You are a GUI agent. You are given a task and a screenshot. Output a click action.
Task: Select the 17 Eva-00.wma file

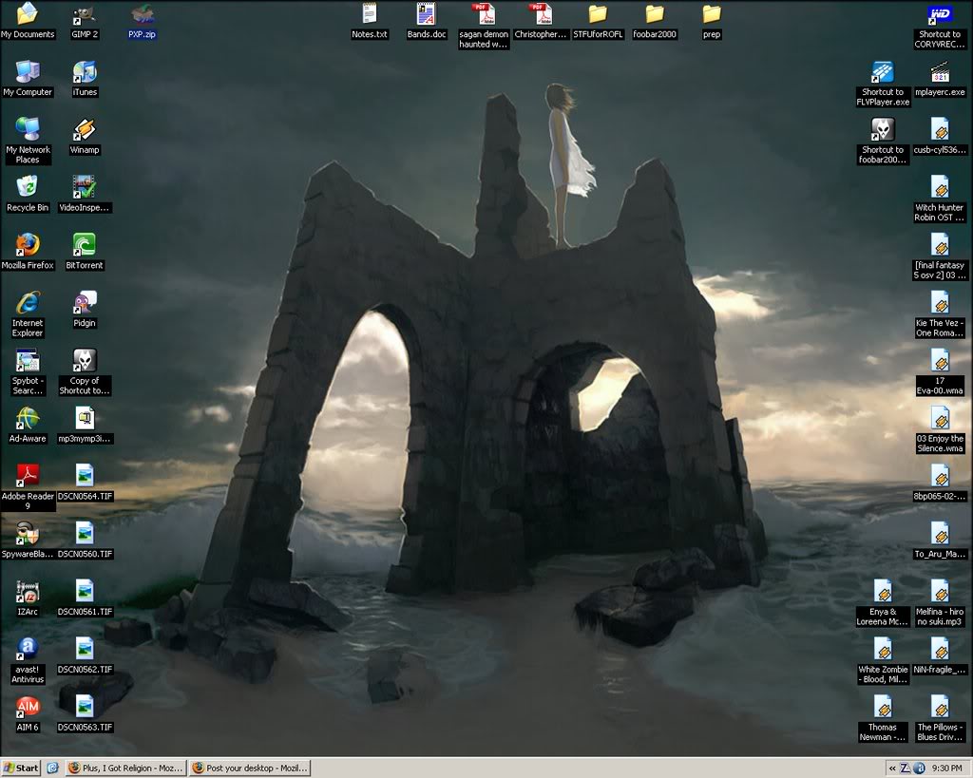point(940,360)
